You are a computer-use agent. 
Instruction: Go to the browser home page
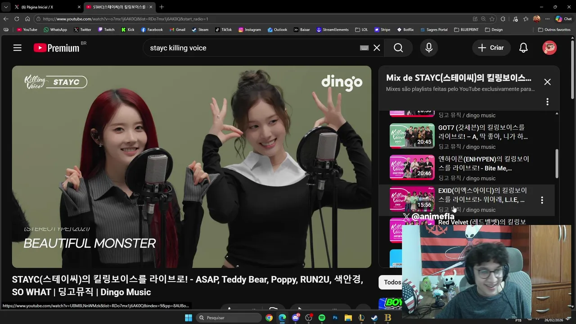(x=27, y=19)
